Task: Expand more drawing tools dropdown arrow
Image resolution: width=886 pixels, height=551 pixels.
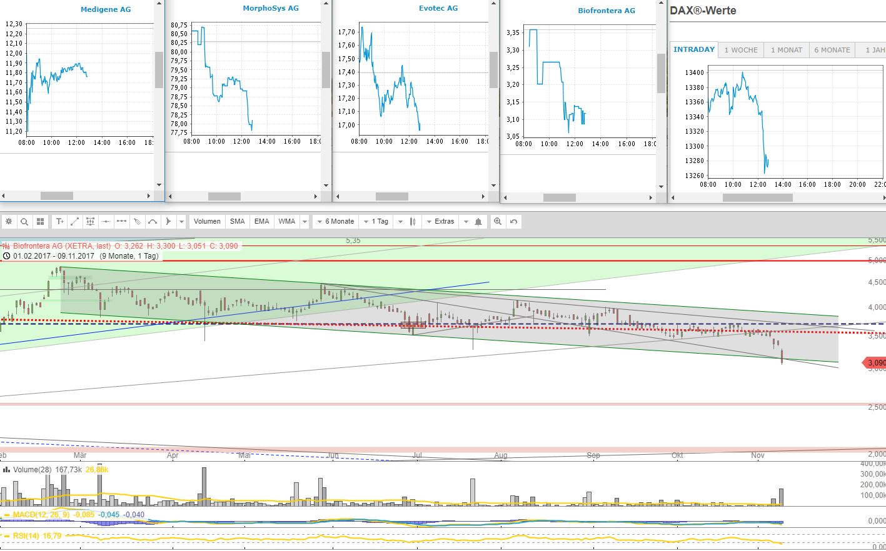Action: click(x=181, y=222)
